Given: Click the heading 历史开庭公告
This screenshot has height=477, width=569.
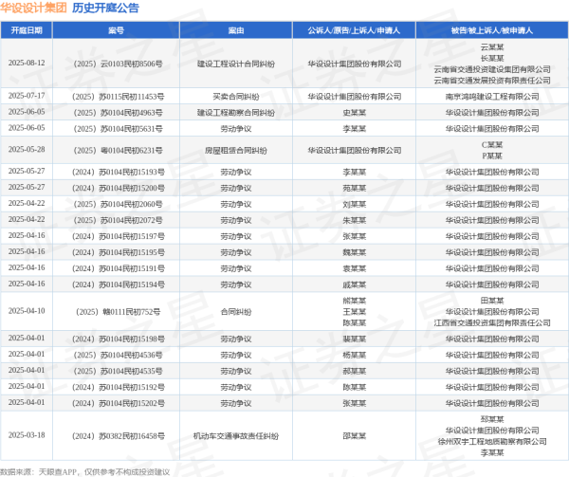Looking at the screenshot, I should click(x=105, y=8).
